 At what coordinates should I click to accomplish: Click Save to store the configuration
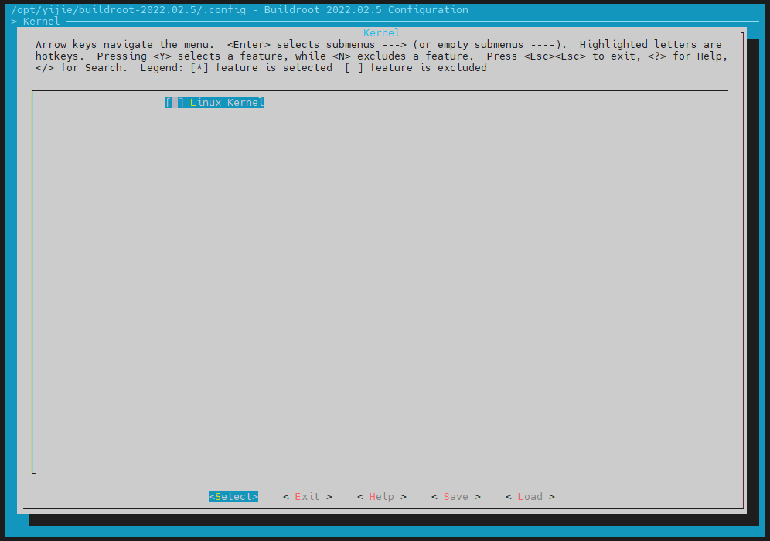(x=455, y=496)
